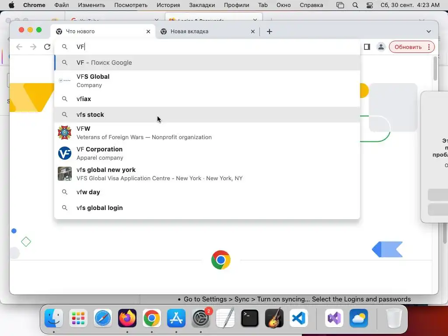Open Control Center in menu bar
This screenshot has width=448, height=336.
[369, 5]
